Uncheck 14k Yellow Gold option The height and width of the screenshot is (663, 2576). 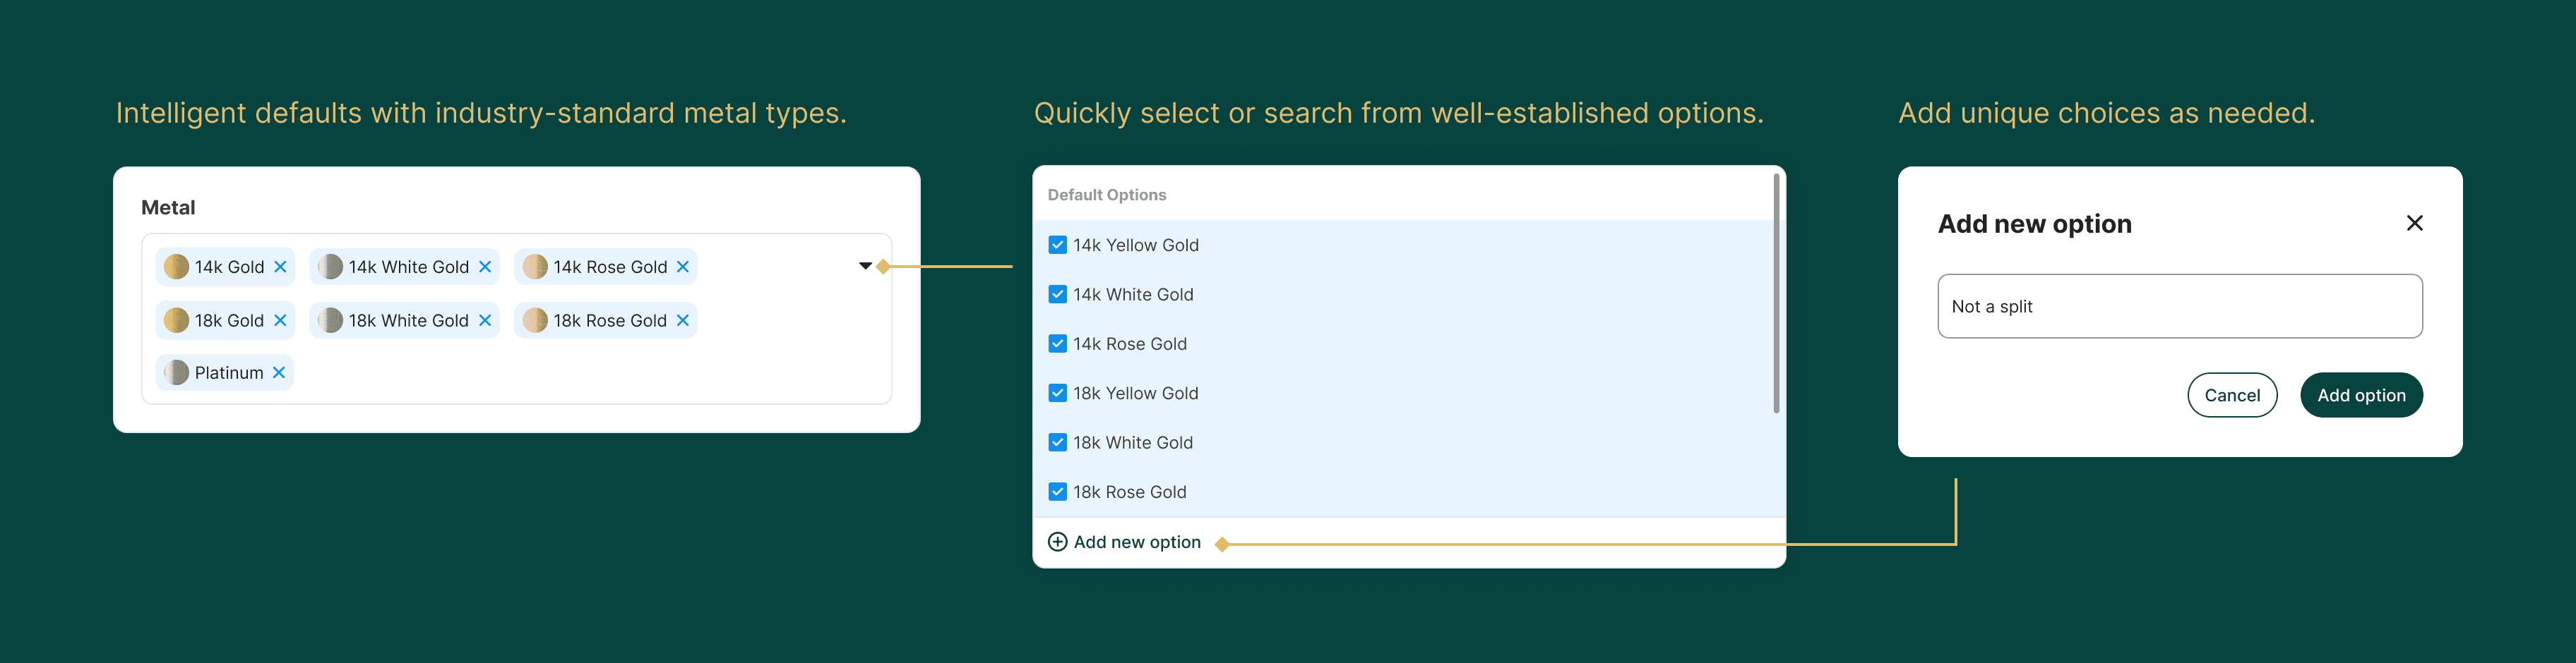pos(1057,245)
